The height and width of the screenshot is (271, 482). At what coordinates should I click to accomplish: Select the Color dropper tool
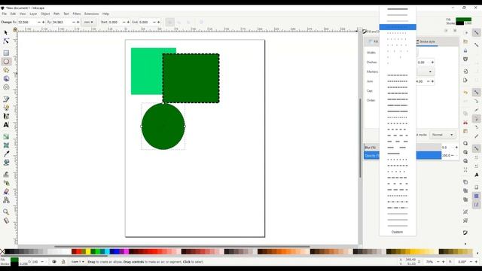6,154
